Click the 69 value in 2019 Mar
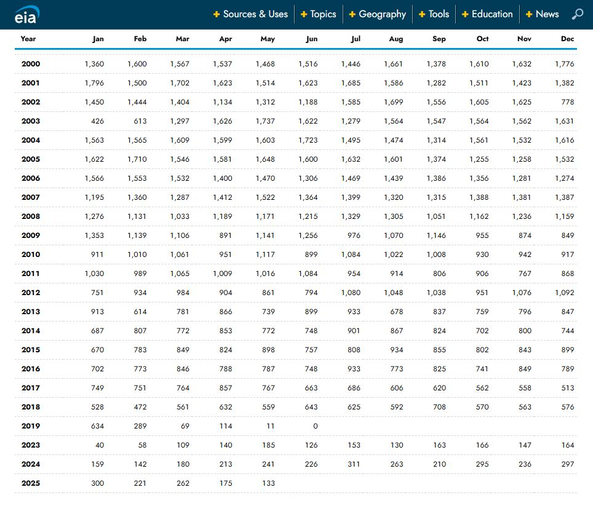 pos(185,426)
